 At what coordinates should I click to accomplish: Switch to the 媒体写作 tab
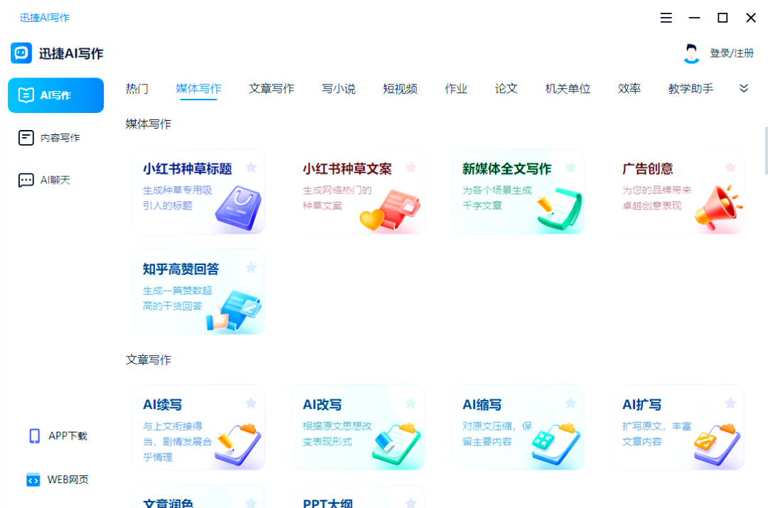pos(198,89)
